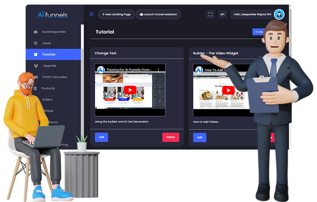Click the AutoResponder envelope icon

point(36,32)
